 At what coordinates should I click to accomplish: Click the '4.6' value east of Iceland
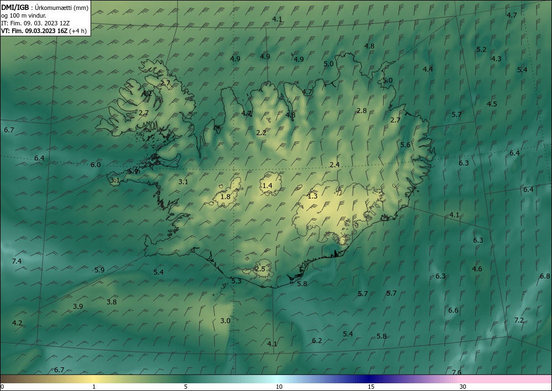(477, 269)
